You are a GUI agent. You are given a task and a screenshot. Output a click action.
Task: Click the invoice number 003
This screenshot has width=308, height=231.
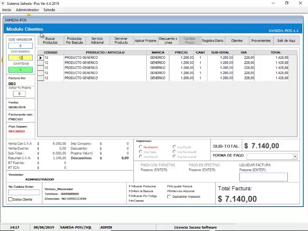(x=12, y=84)
